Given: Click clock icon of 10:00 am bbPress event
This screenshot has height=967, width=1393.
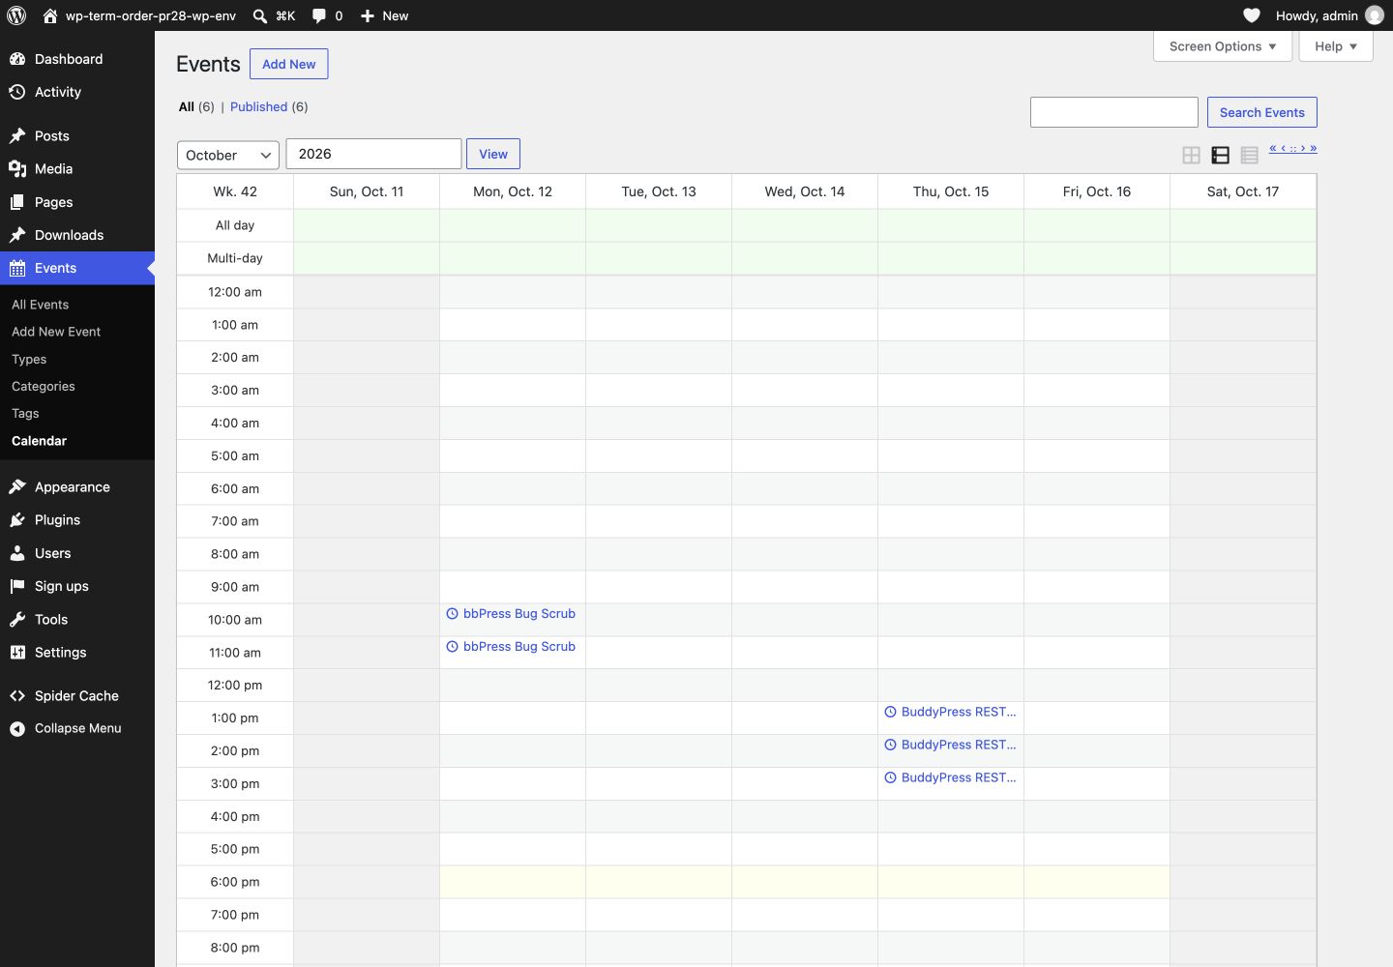Looking at the screenshot, I should [452, 613].
